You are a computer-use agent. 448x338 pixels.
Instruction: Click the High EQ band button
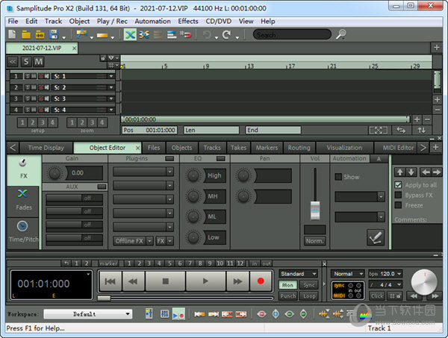214,175
